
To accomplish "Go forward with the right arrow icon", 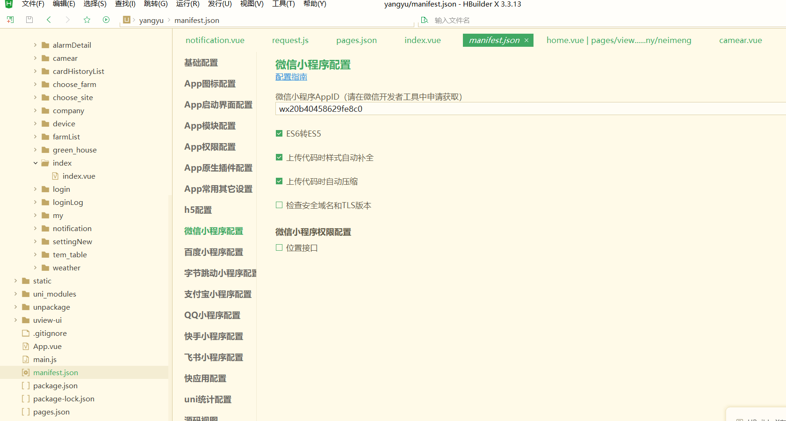I will [x=68, y=20].
